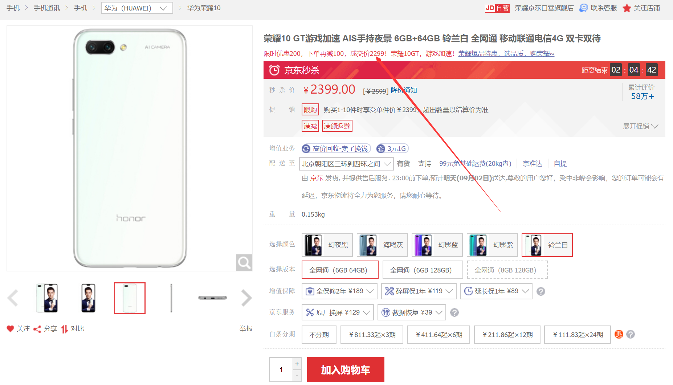The image size is (673, 385).
Task: Click the 分享 share icon
Action: pyautogui.click(x=37, y=329)
